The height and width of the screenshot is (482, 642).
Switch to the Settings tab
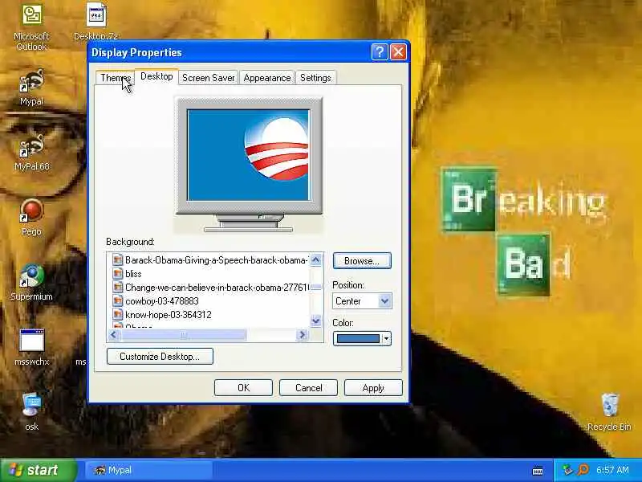315,78
